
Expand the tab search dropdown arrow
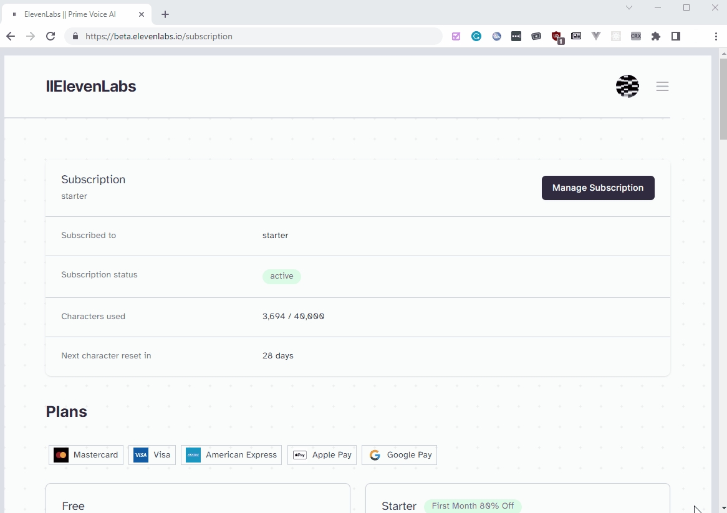click(x=629, y=7)
